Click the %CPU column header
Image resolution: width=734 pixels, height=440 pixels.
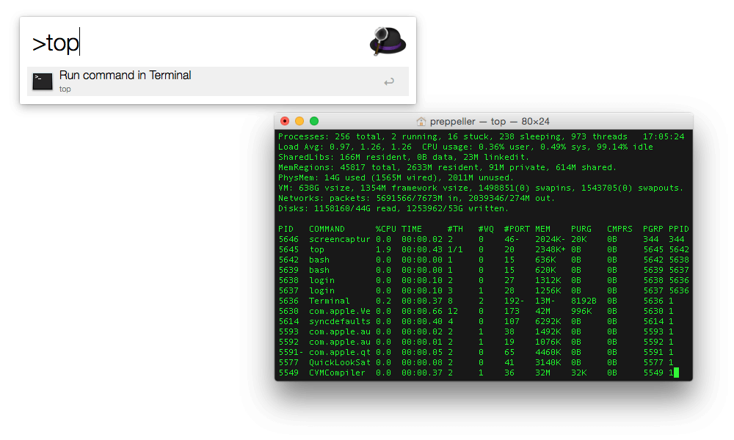coord(386,229)
